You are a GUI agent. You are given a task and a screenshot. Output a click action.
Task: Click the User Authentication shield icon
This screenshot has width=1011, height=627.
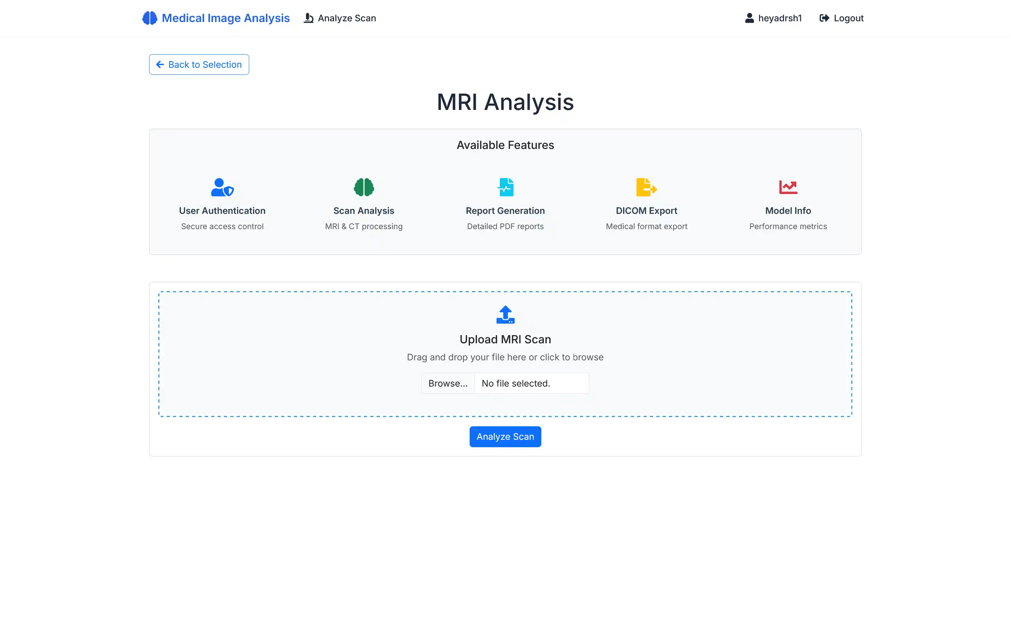pos(223,188)
